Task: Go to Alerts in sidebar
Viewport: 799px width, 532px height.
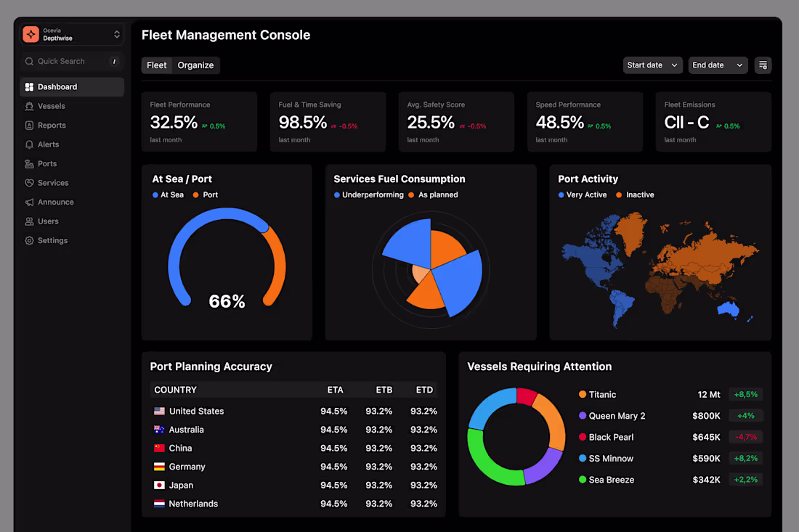Action: click(x=72, y=144)
